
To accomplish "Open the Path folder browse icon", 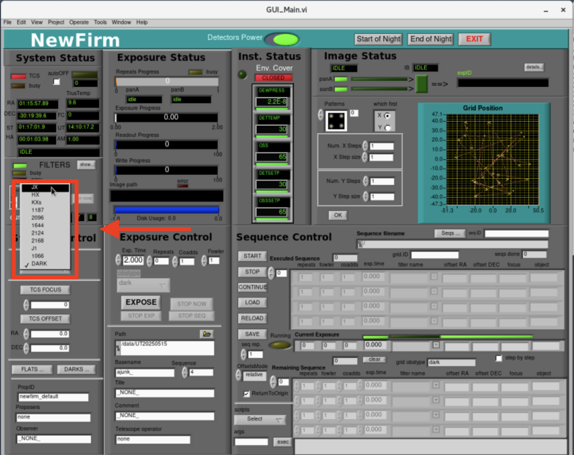I will 207,334.
